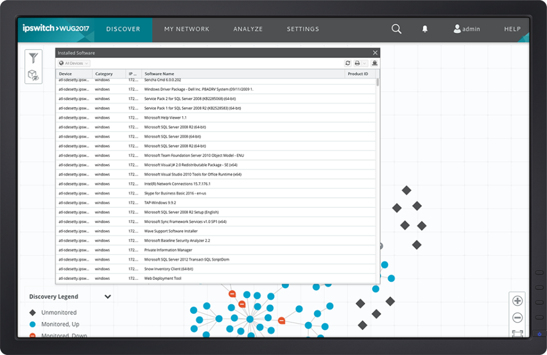
Task: Click the refresh icon in Installed Software window
Action: click(348, 63)
